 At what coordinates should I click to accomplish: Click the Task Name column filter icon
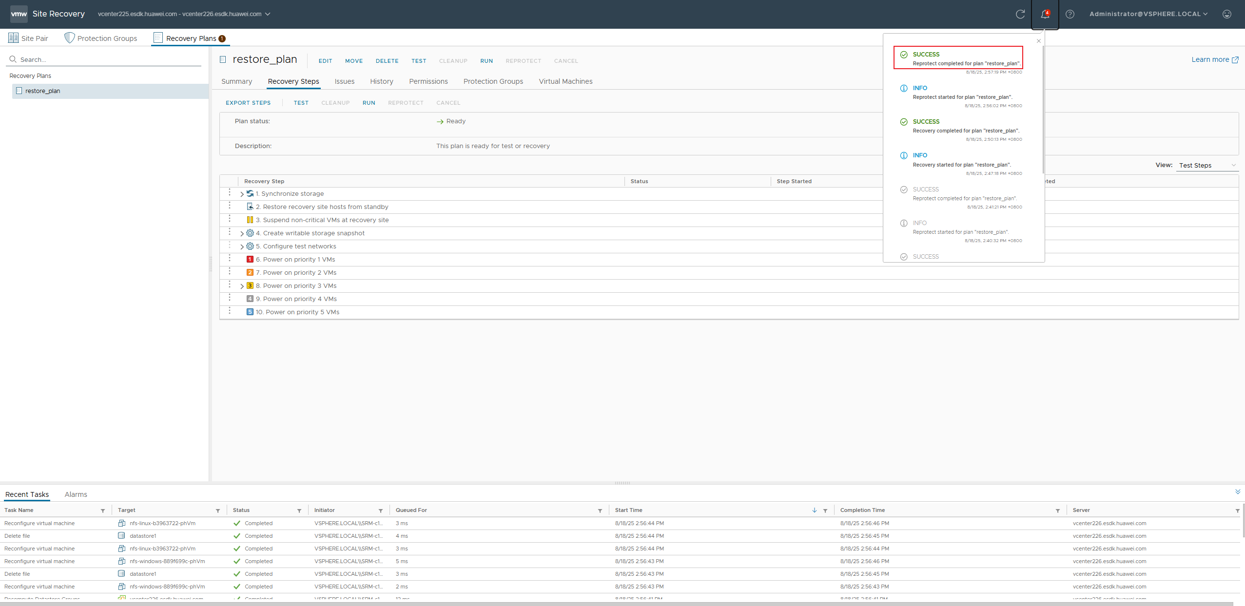(x=103, y=511)
